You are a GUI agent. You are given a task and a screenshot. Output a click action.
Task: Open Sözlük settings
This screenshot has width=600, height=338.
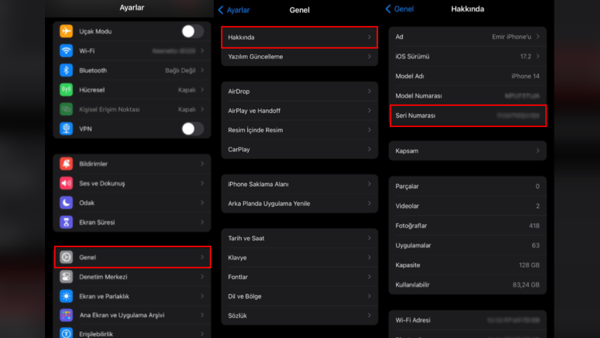(300, 315)
